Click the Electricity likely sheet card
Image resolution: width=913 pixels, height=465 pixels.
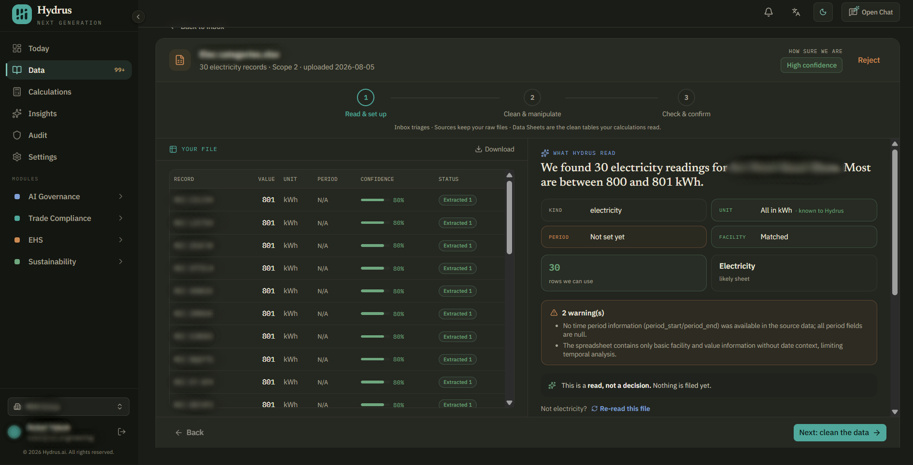coord(794,273)
